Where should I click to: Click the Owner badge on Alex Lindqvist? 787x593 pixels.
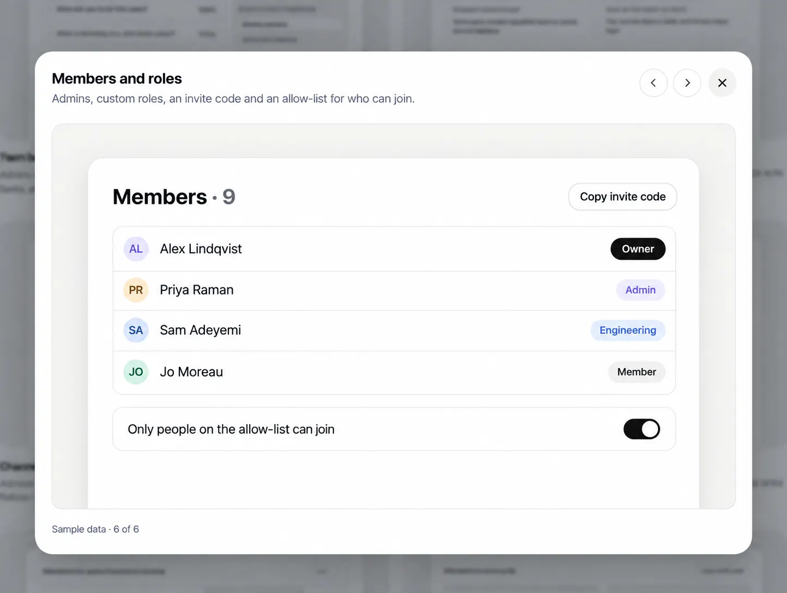coord(638,249)
